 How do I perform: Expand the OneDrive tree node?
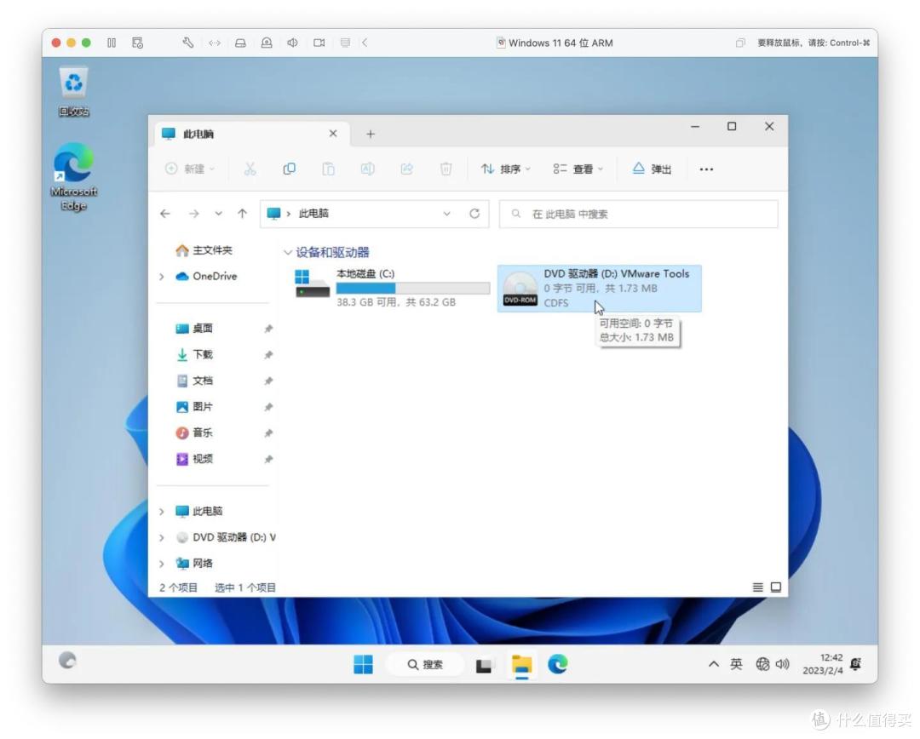pos(162,276)
